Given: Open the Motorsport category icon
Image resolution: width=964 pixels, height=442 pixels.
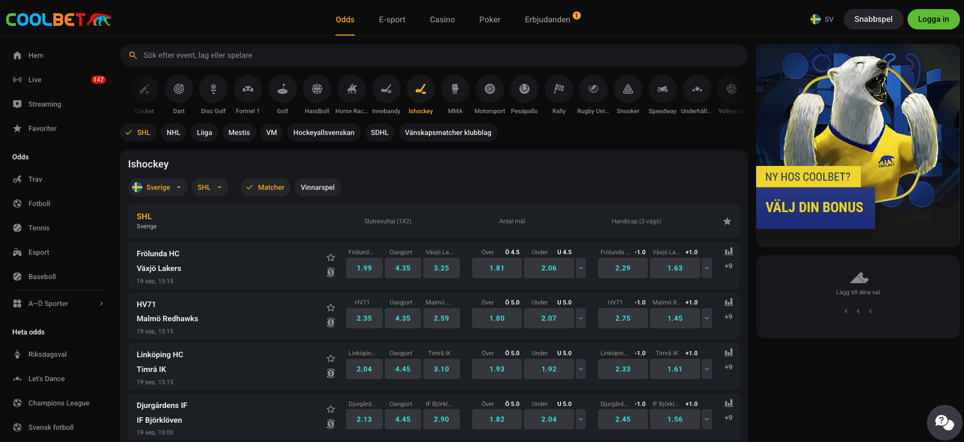Looking at the screenshot, I should pyautogui.click(x=490, y=89).
